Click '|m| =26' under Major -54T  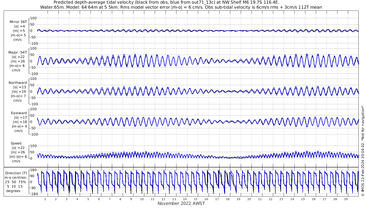(18, 61)
